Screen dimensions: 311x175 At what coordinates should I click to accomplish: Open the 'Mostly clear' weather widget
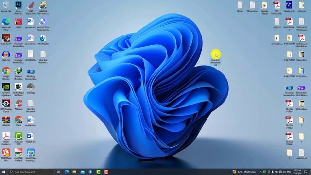coord(244,172)
